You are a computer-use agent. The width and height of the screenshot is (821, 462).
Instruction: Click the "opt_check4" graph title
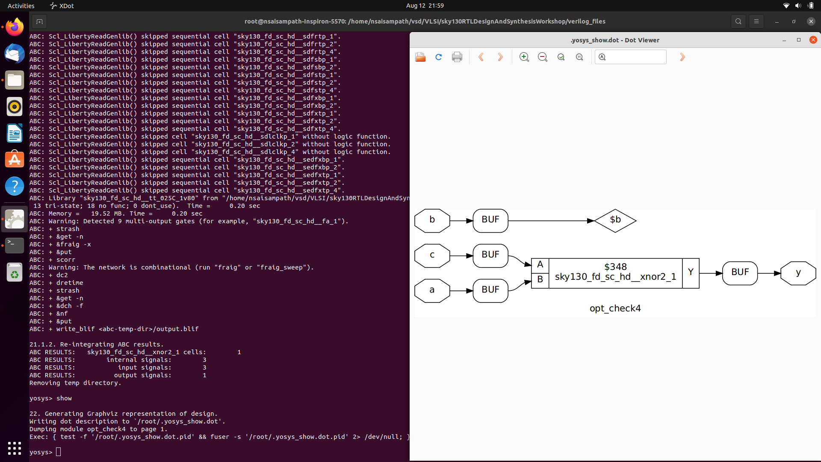click(615, 308)
